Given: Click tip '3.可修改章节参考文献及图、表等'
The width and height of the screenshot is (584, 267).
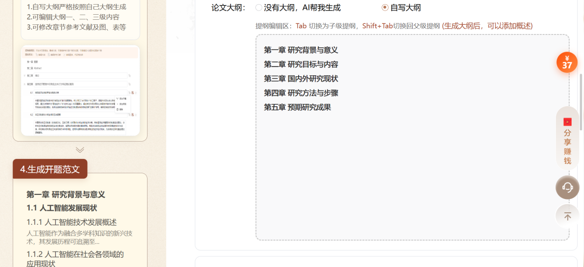Looking at the screenshot, I should tap(77, 27).
